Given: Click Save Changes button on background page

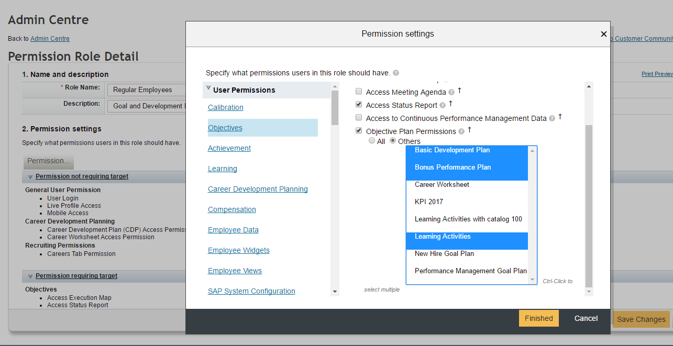Looking at the screenshot, I should [641, 319].
